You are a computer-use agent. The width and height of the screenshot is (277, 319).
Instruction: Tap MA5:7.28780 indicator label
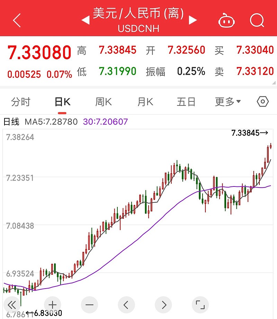pyautogui.click(x=51, y=122)
